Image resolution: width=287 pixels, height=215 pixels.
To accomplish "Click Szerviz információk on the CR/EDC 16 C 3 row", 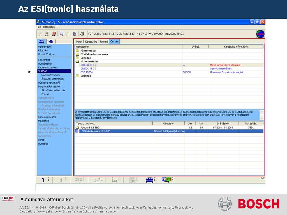I will pos(221,69).
